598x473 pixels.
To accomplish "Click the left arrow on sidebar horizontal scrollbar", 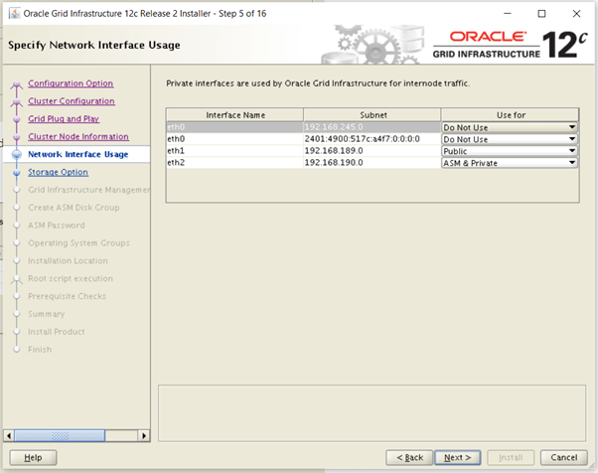I will tap(10, 435).
